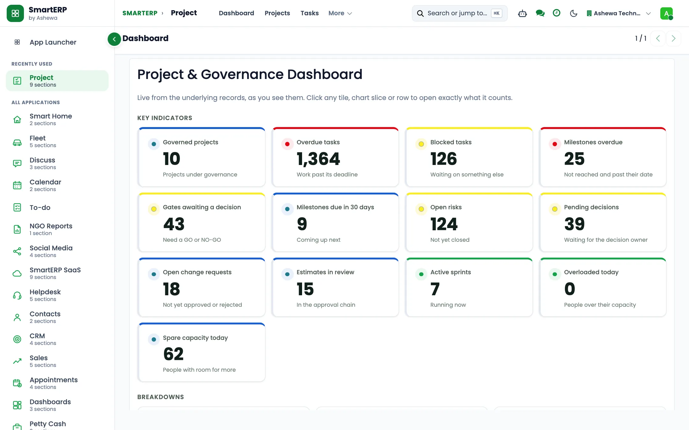Open the Discuss app icon
The width and height of the screenshot is (689, 430).
(17, 163)
